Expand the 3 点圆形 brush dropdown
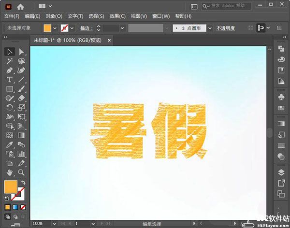 (211, 28)
